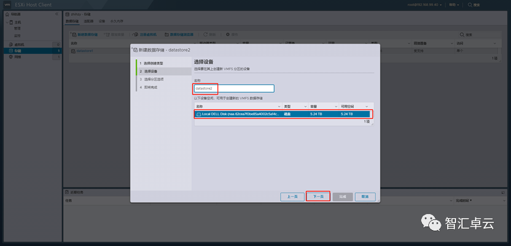Click the storage icon in navigator
511x246 pixels.
click(11, 51)
